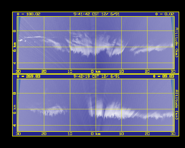
Task: Select the 4 altitude tick on upper plot
Action: pyautogui.click(x=14, y=63)
